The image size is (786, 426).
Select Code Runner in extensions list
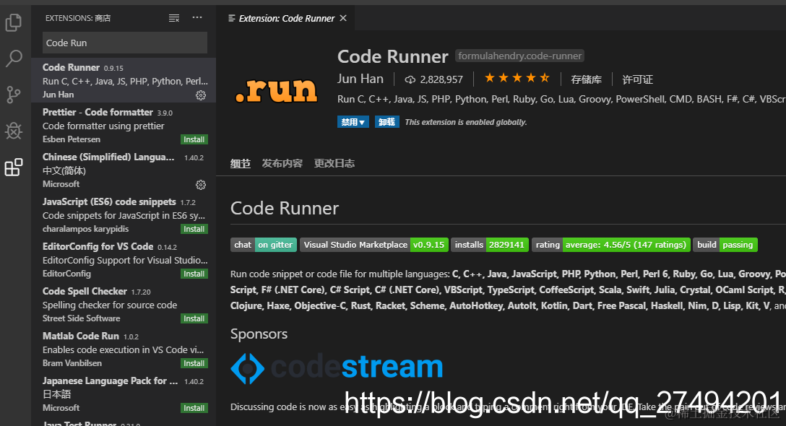click(124, 80)
